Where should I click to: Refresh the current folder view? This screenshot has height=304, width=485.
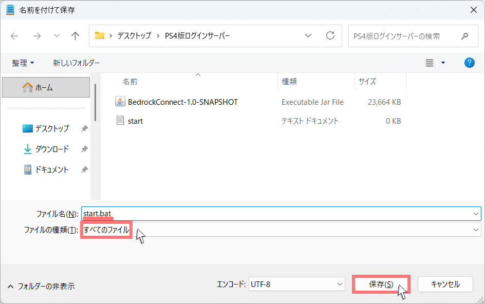330,36
